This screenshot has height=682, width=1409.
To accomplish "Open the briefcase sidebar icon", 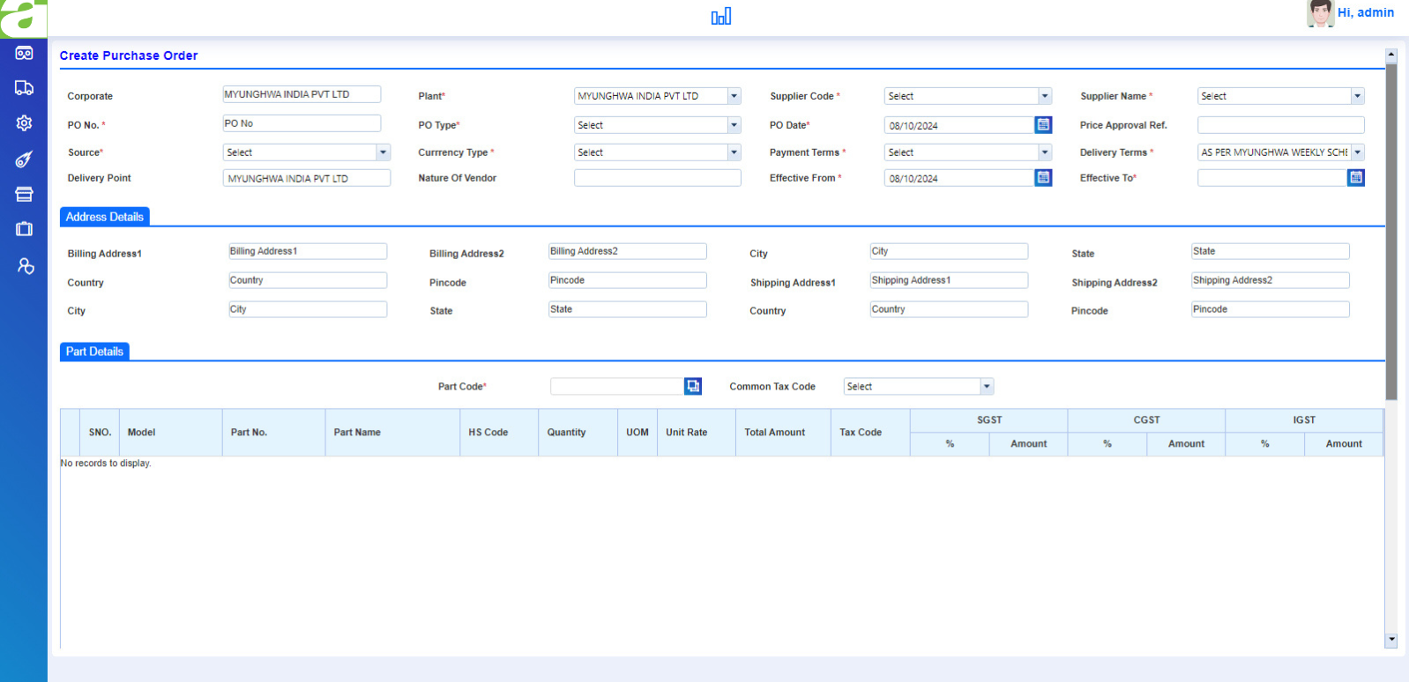I will point(24,229).
